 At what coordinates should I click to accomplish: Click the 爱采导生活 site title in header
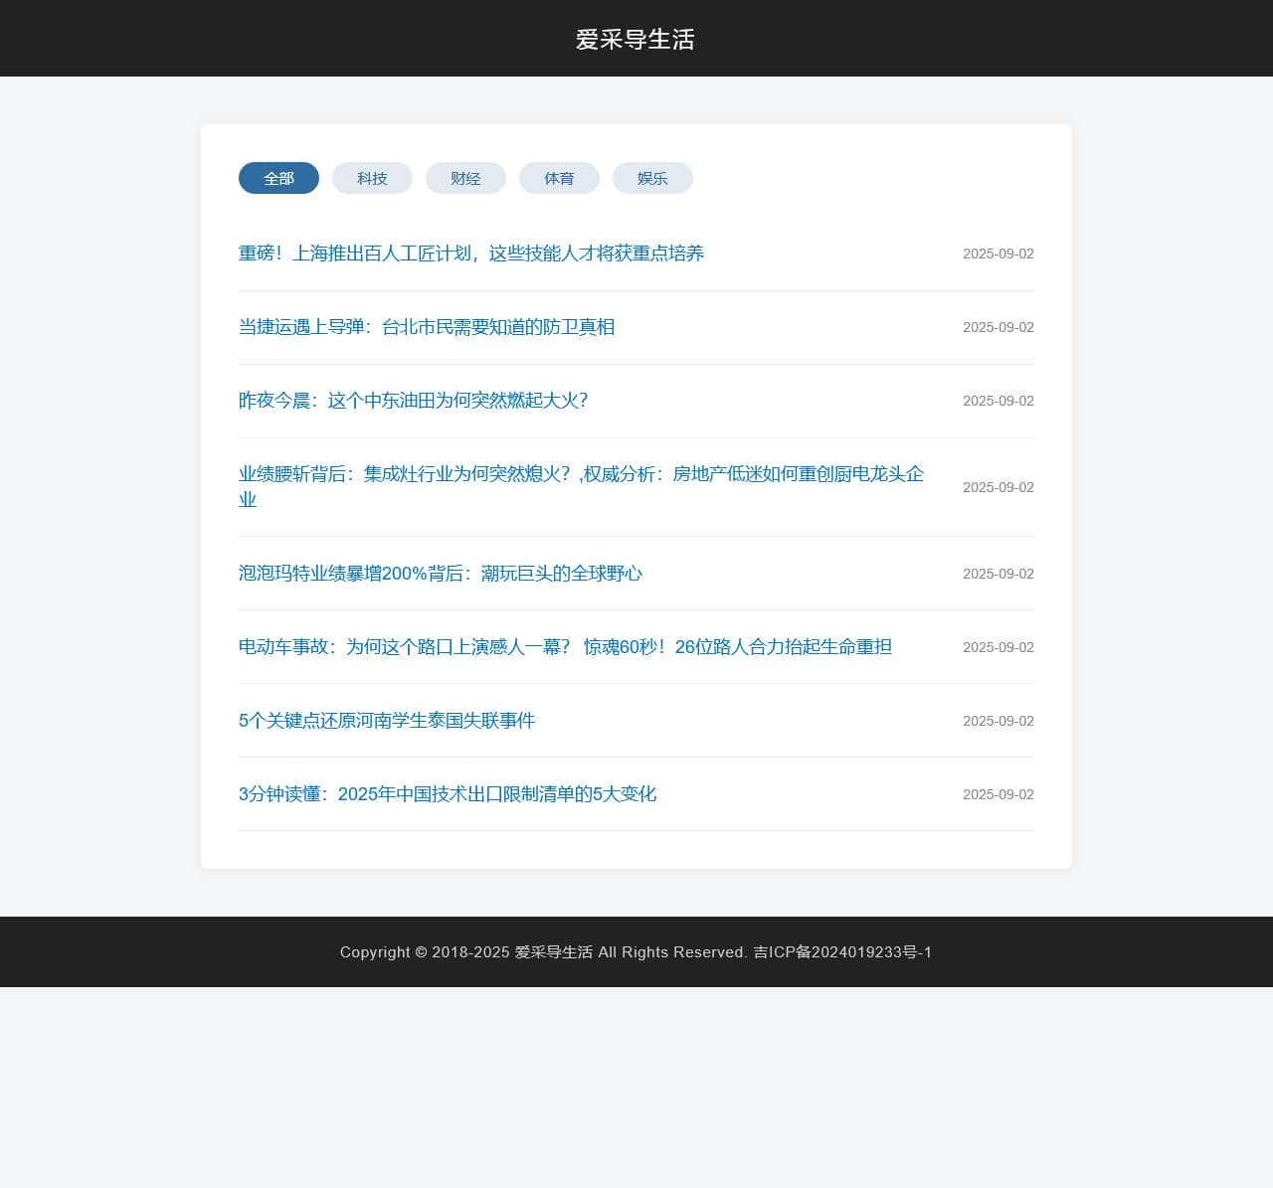[636, 39]
